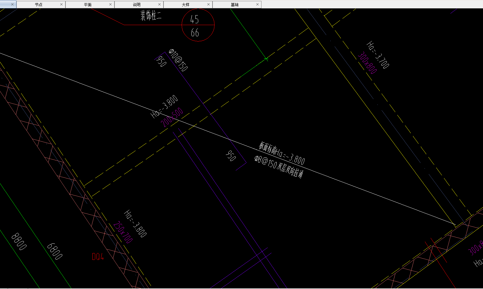Viewport: 483px width, 289px height.
Task: Close the 说明 tab
Action: (x=159, y=4)
